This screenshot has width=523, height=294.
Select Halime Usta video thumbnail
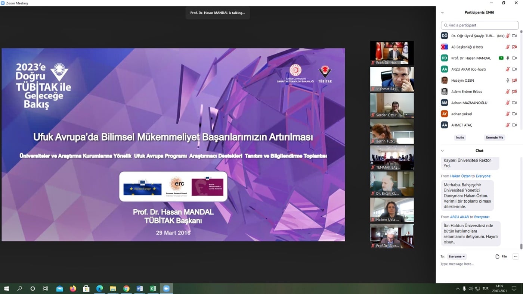click(x=392, y=210)
